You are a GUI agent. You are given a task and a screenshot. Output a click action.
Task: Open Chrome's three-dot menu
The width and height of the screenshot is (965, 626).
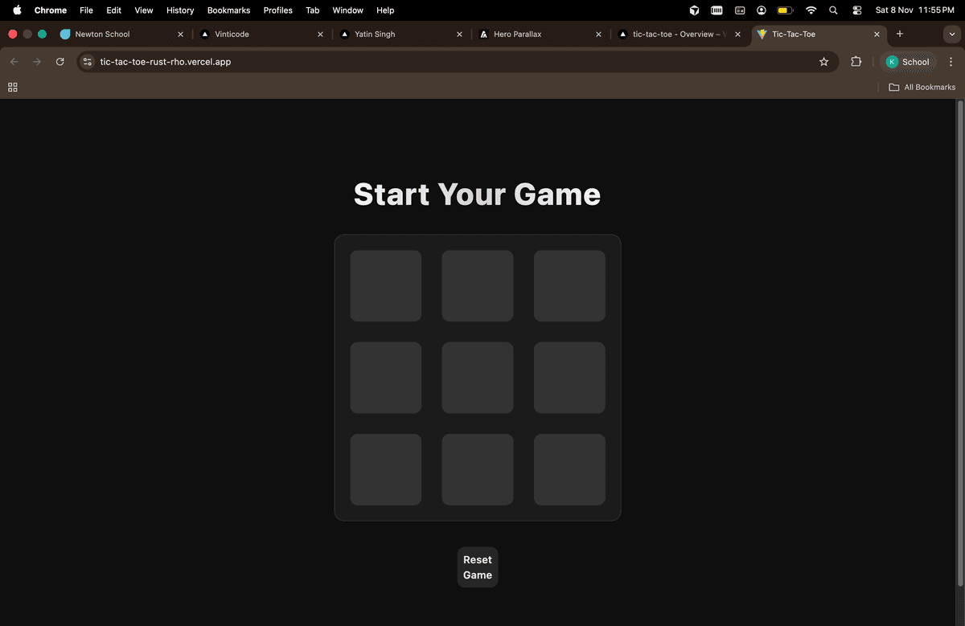951,62
